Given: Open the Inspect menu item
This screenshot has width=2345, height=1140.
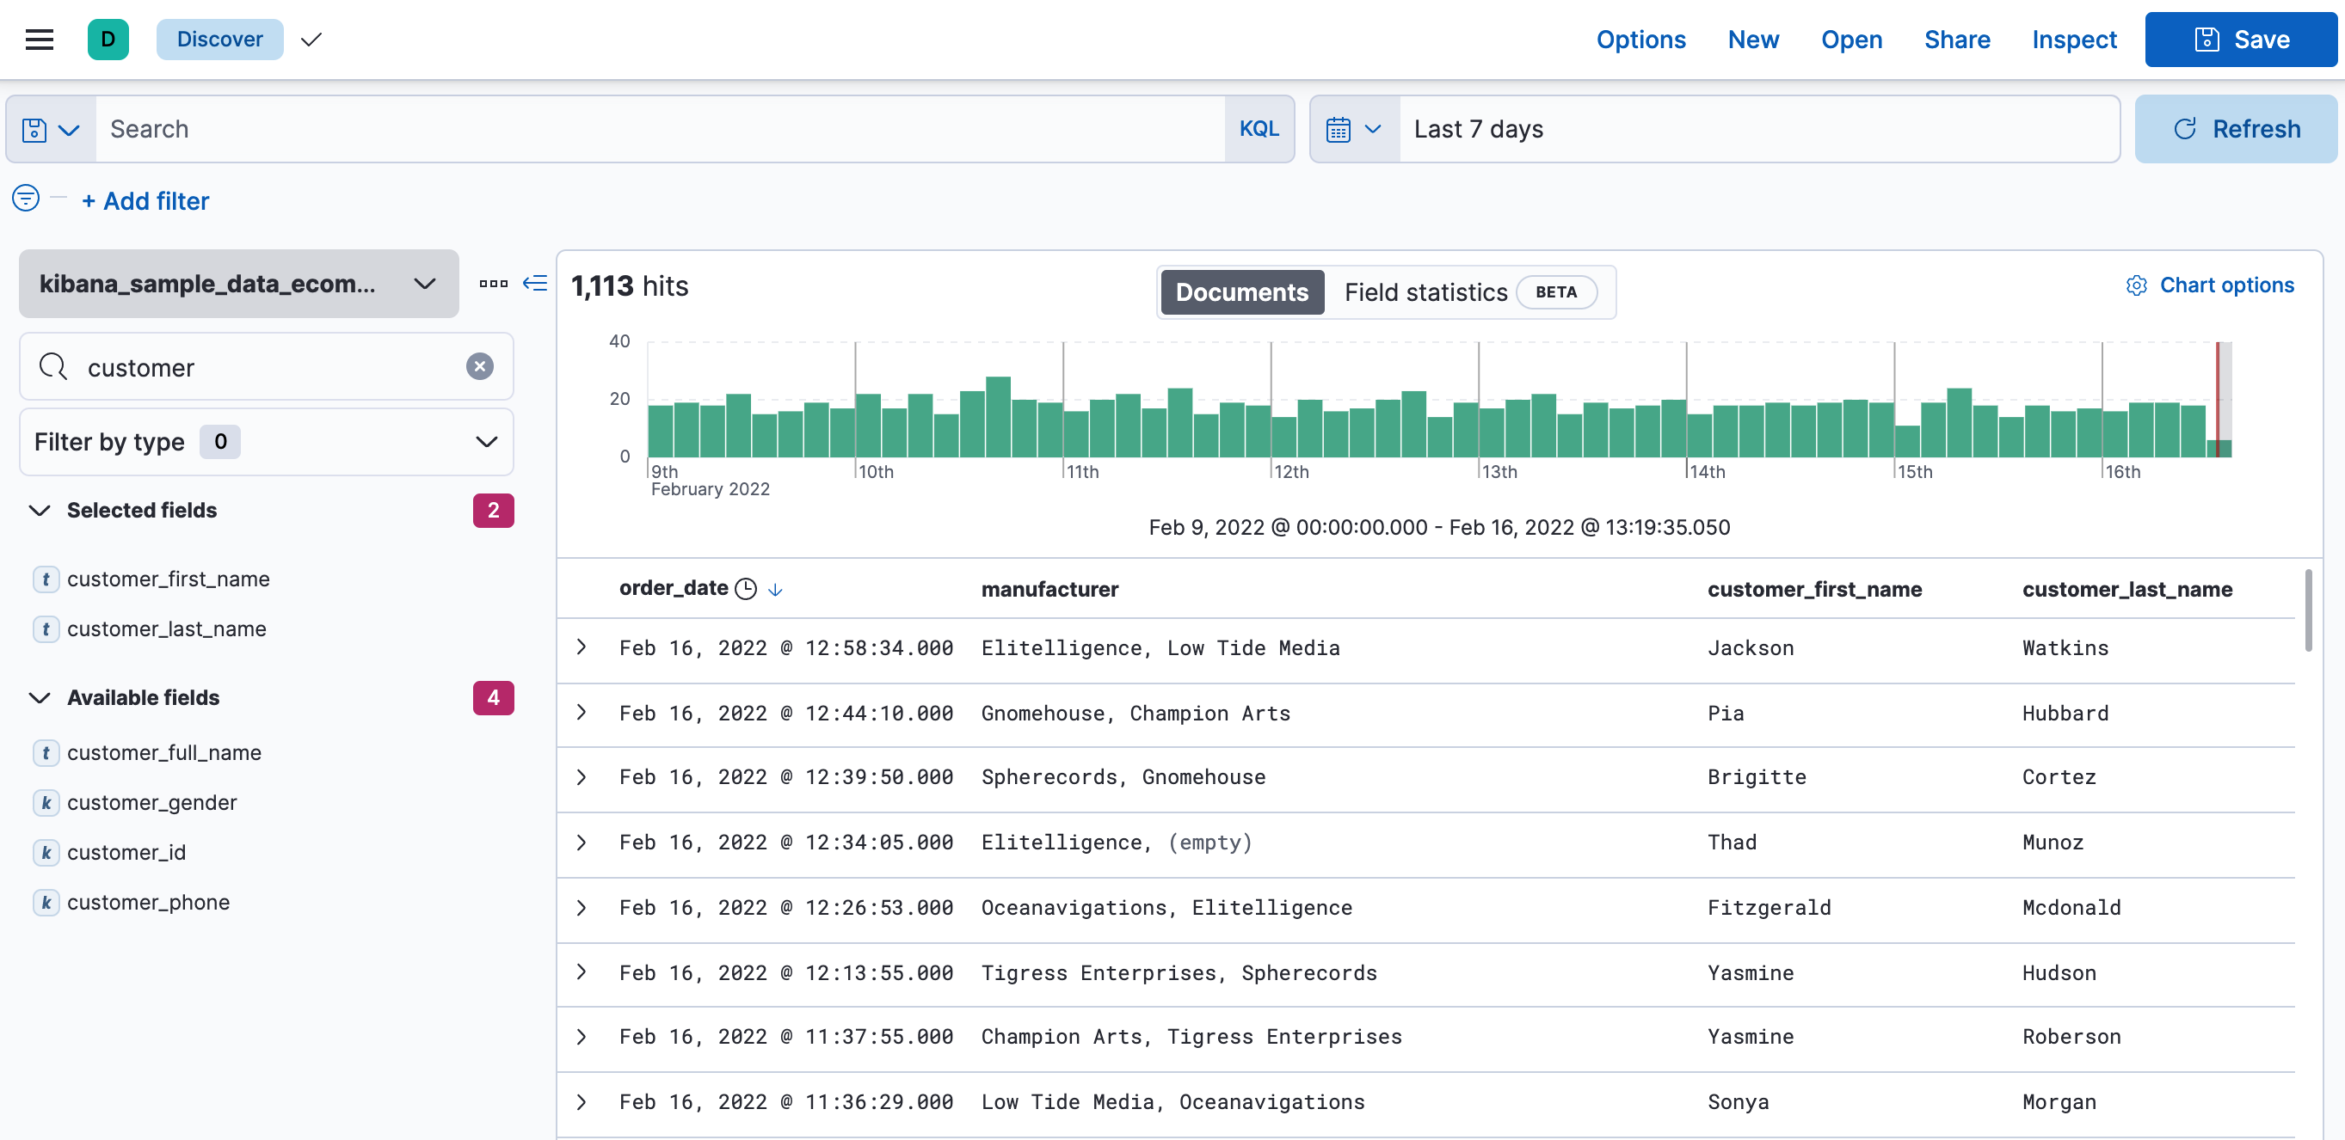Looking at the screenshot, I should [2074, 40].
